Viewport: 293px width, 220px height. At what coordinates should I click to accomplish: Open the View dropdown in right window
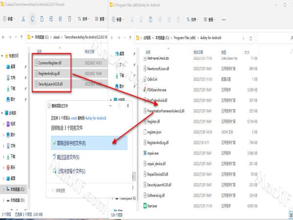pos(209,19)
